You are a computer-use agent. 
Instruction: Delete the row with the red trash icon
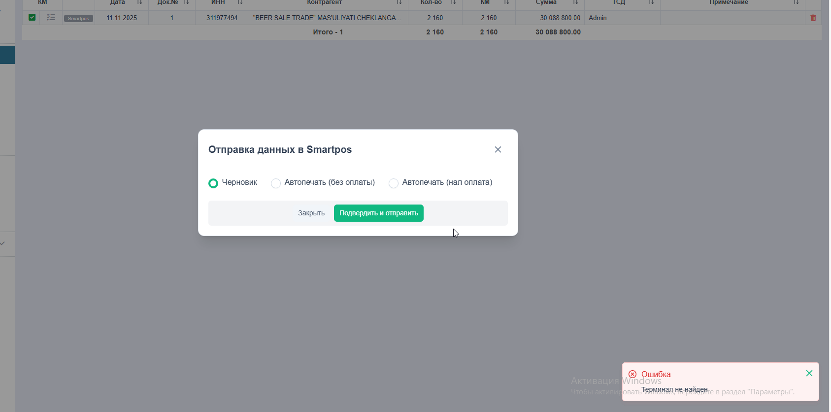[x=813, y=18]
